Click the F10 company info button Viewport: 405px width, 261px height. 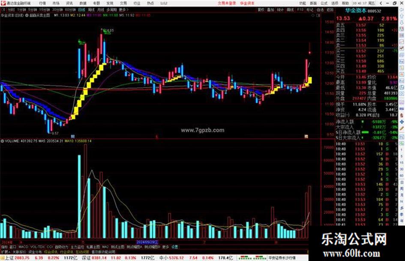[300, 9]
